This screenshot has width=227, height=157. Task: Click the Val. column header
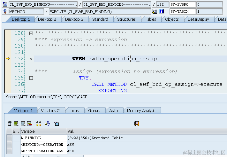[147, 131]
